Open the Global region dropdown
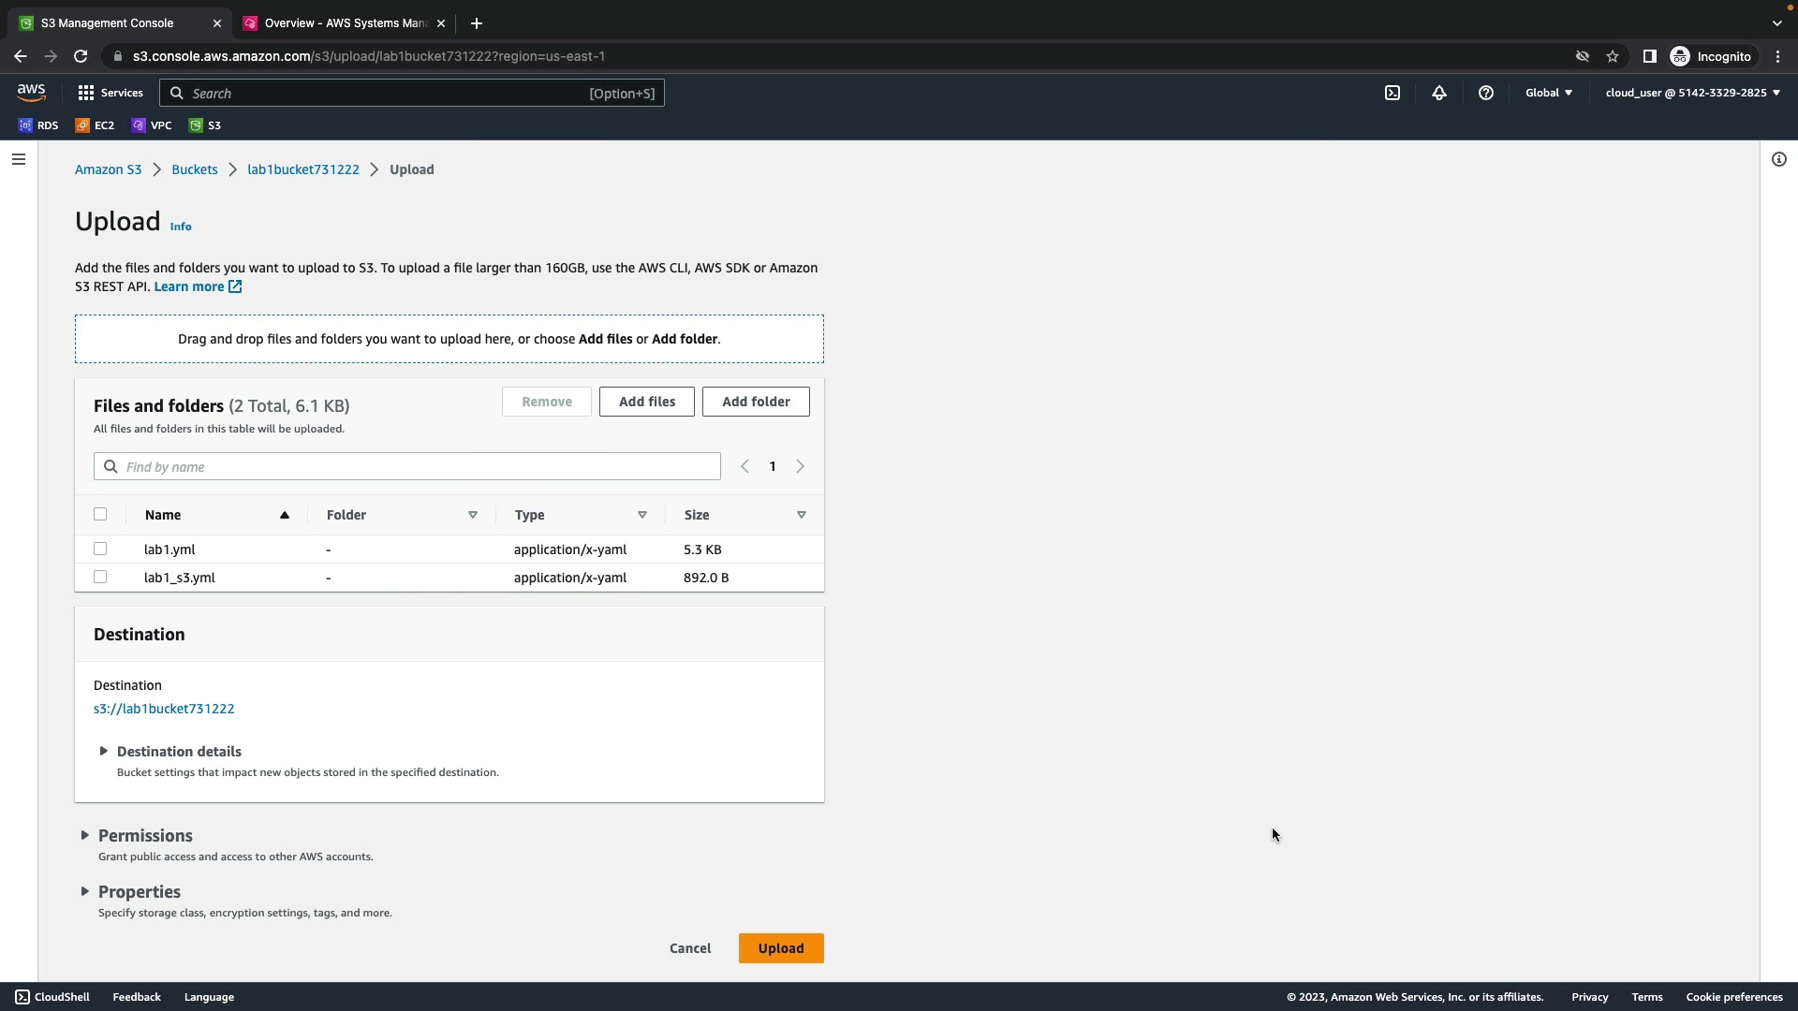The height and width of the screenshot is (1011, 1798). 1548,93
